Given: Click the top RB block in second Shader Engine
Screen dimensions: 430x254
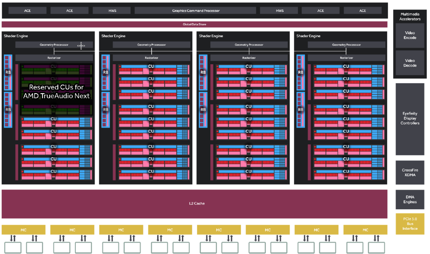Looking at the screenshot, I should click(x=106, y=72).
